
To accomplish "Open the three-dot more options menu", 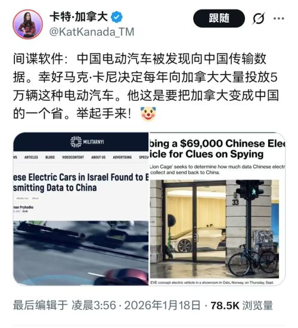I will (279, 18).
